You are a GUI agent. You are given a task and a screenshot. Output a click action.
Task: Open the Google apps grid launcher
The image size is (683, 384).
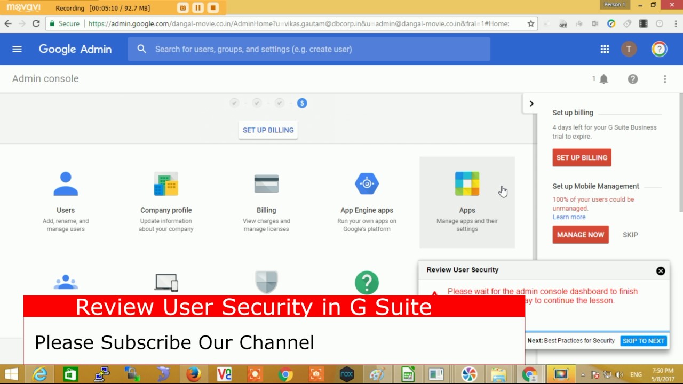605,49
